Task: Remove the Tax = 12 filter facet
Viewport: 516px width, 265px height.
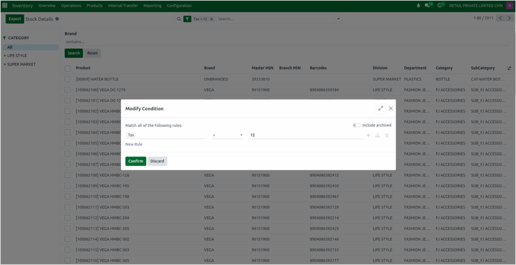Action: coord(211,19)
